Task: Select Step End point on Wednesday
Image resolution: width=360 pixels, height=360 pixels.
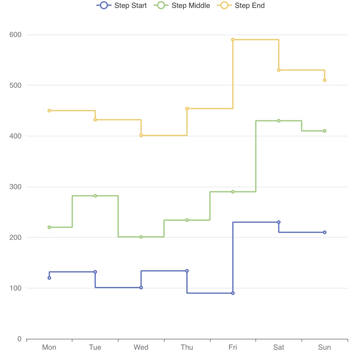Action: click(141, 135)
